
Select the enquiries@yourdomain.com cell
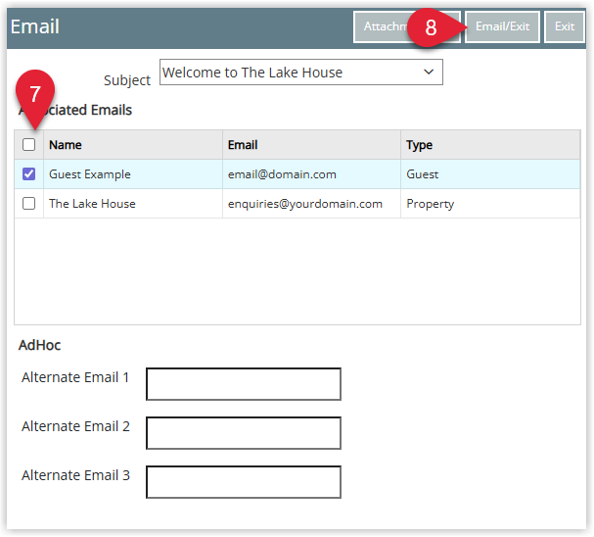click(311, 204)
